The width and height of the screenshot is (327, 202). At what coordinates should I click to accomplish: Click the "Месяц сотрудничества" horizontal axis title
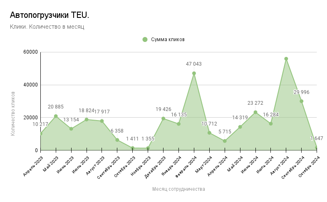pyautogui.click(x=178, y=189)
